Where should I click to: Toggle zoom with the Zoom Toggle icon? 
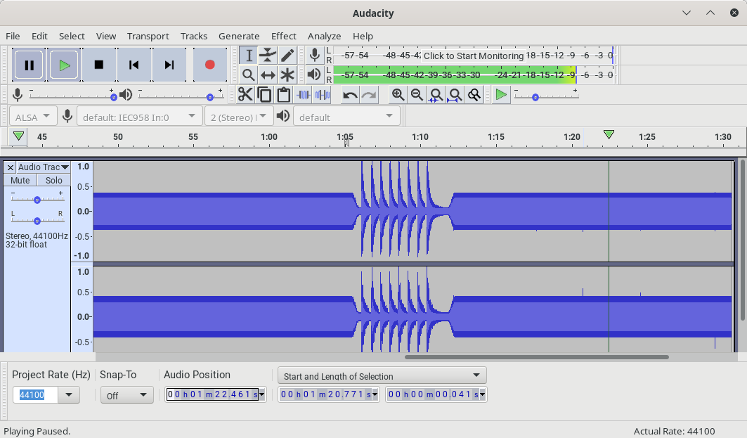(474, 95)
